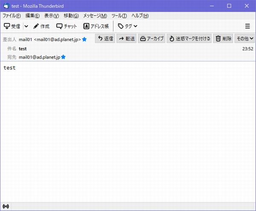This screenshot has width=256, height=211.
Task: Open the メッセージ(M) menu
Action: coord(95,16)
